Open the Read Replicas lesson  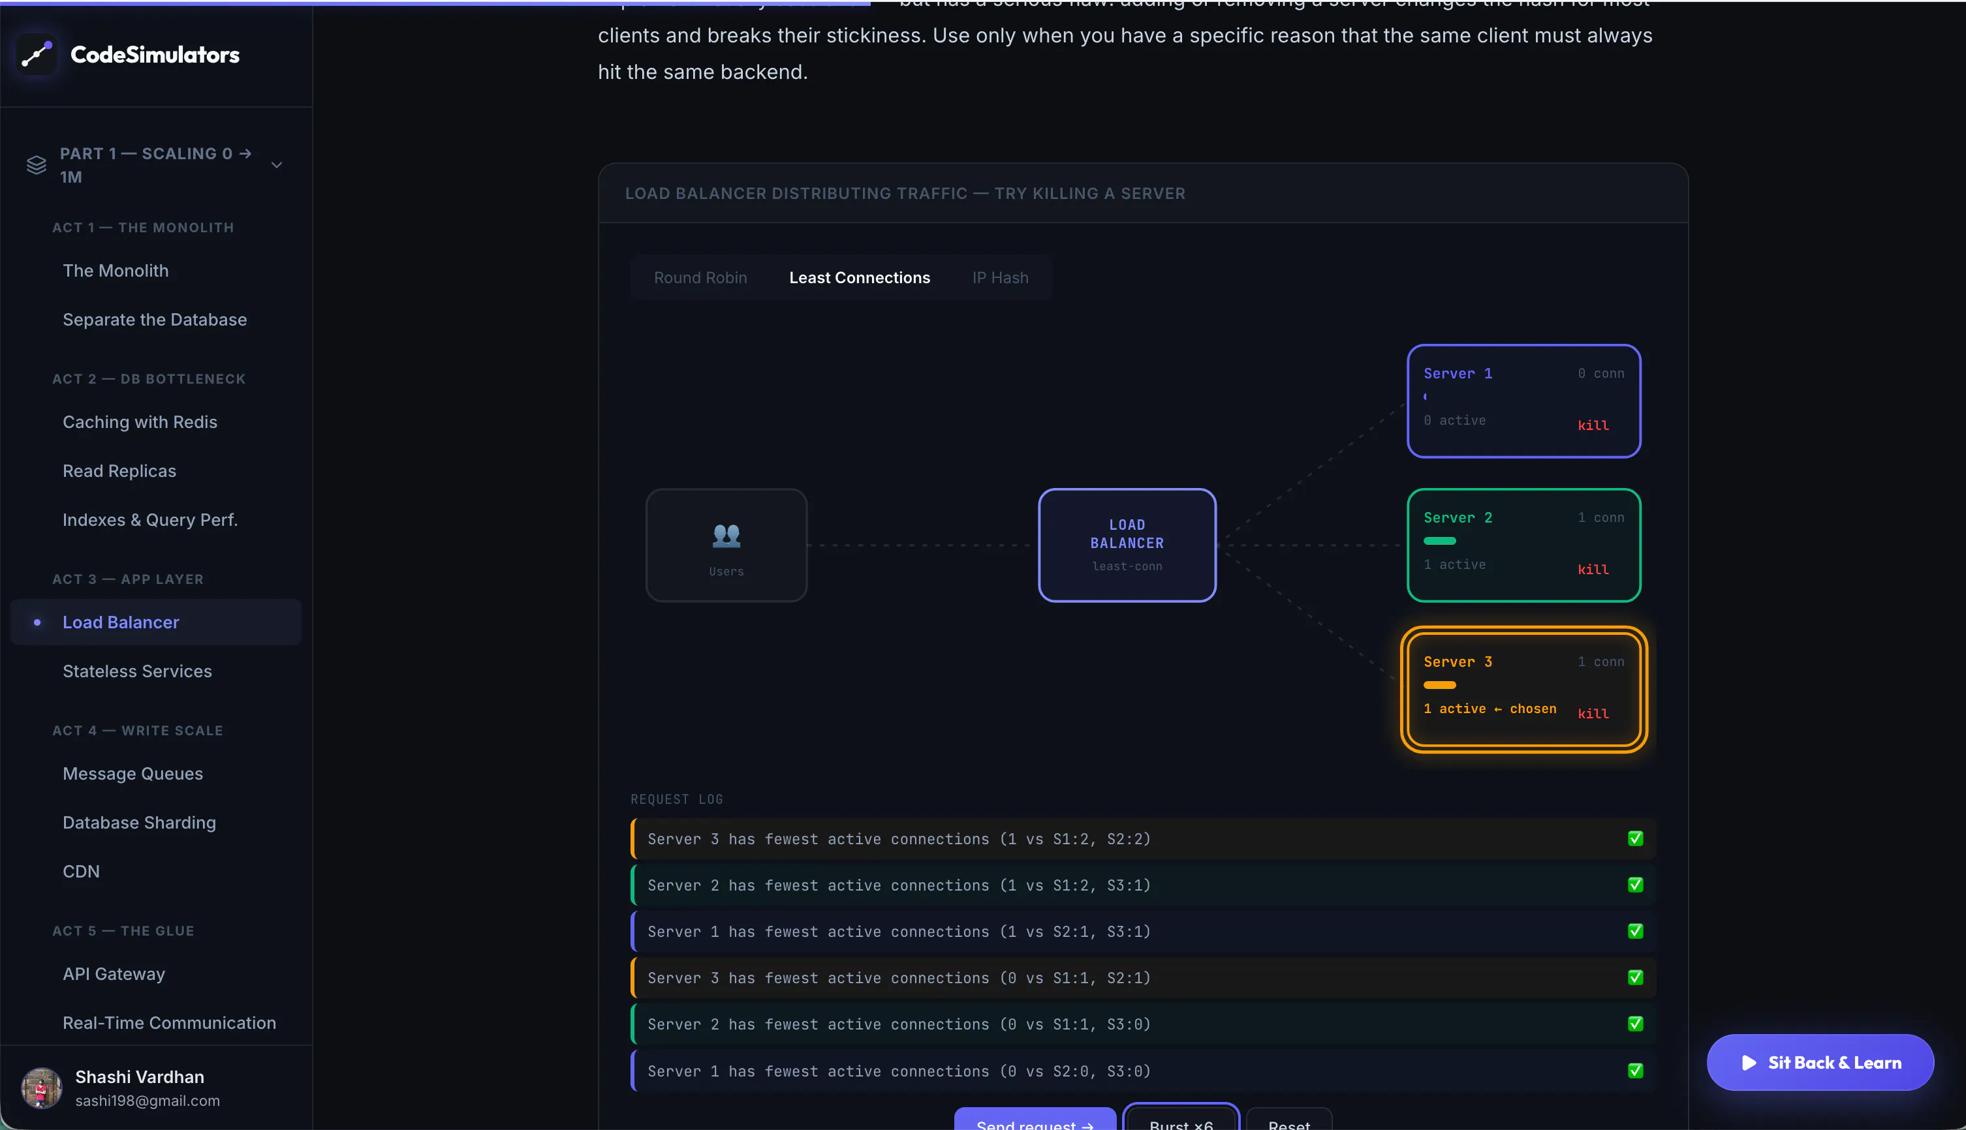(x=119, y=471)
